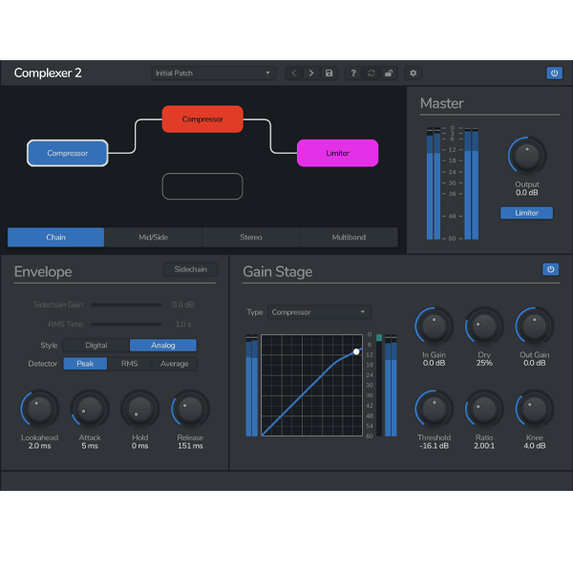Click Knee value 4.0 dB
The image size is (573, 573).
[535, 446]
